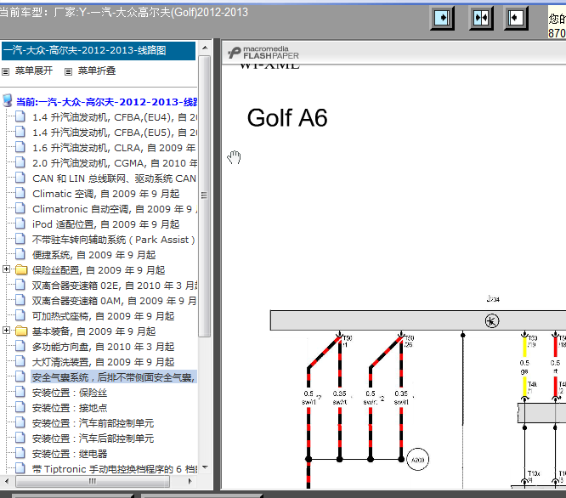Select 大灯清洗装置 entry
The height and width of the screenshot is (498, 566).
pyautogui.click(x=103, y=362)
